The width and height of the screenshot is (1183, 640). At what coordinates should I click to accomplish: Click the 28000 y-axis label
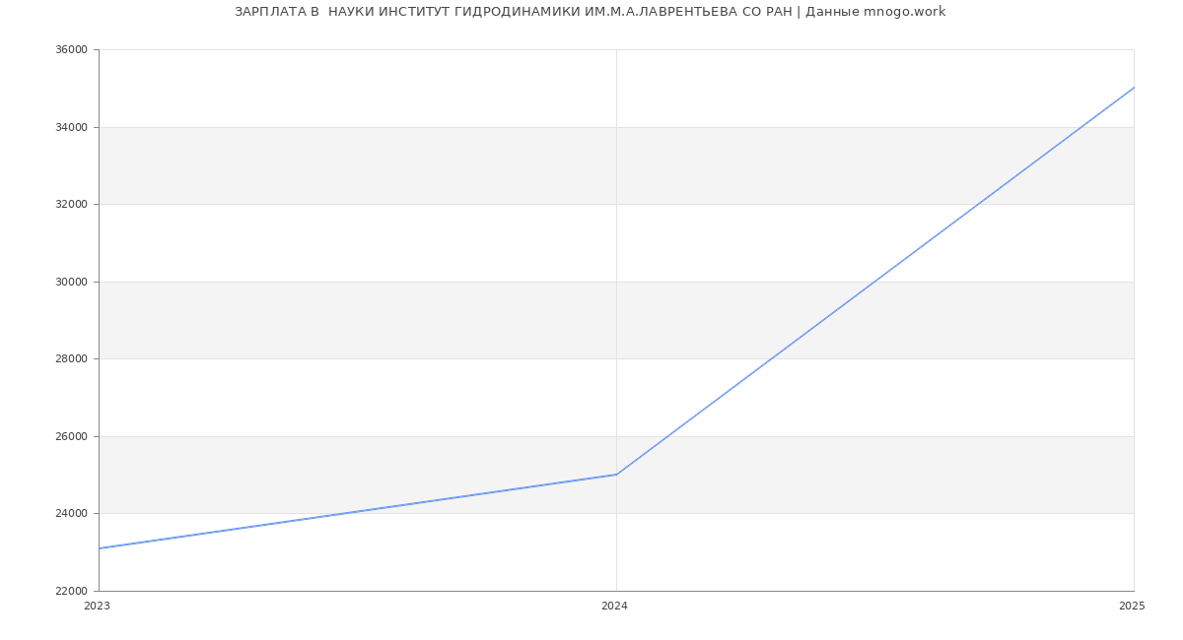72,359
